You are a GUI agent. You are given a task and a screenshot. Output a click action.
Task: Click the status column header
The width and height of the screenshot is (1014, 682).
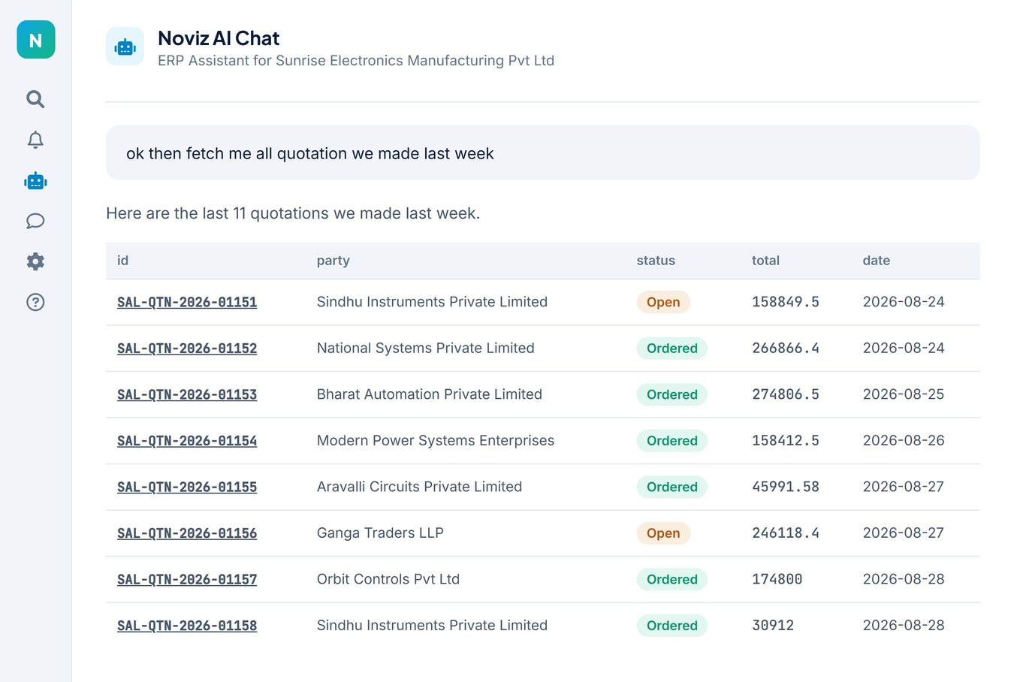pyautogui.click(x=656, y=261)
